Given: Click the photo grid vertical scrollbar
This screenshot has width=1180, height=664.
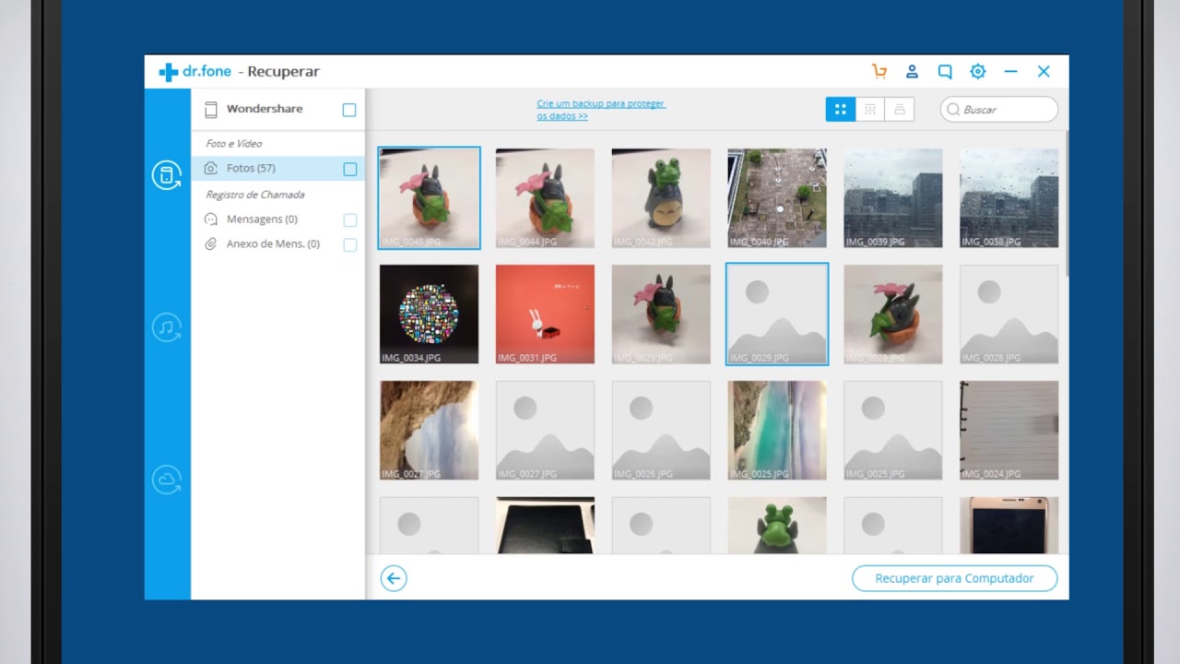Looking at the screenshot, I should point(1066,203).
